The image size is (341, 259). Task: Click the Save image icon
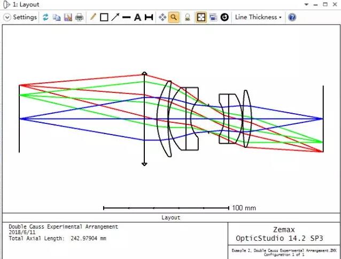click(x=68, y=17)
